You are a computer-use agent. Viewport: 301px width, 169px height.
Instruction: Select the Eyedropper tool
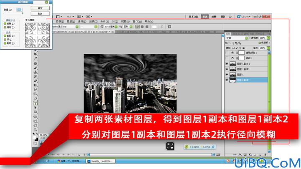pyautogui.click(x=36, y=58)
